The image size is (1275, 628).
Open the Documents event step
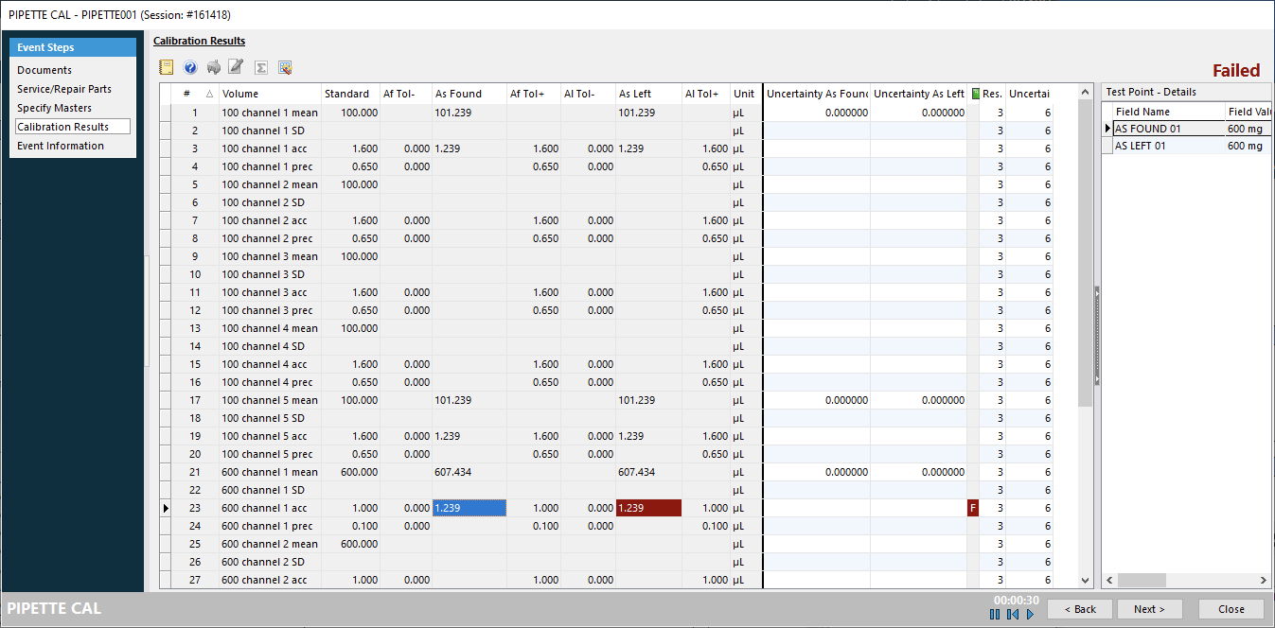(x=44, y=70)
